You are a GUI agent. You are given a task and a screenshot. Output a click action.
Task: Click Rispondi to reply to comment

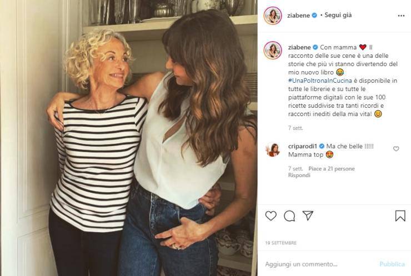click(299, 175)
